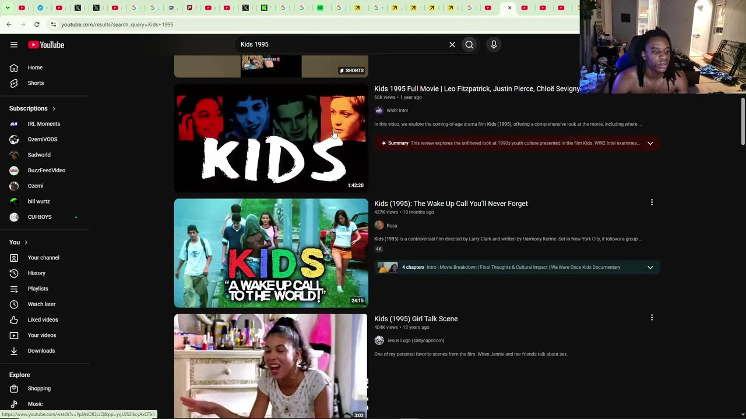
Task: Visit the WW2 Intel channel link
Action: [397, 111]
